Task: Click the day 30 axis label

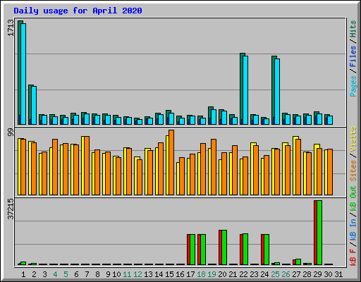Action: click(328, 274)
